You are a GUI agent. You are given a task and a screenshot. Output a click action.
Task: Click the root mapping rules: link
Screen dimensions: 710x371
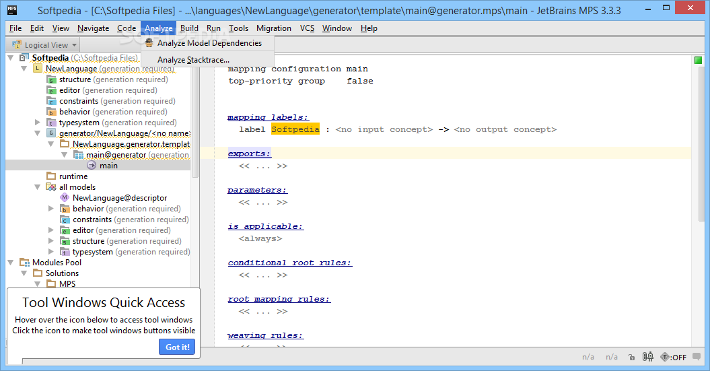pos(279,299)
